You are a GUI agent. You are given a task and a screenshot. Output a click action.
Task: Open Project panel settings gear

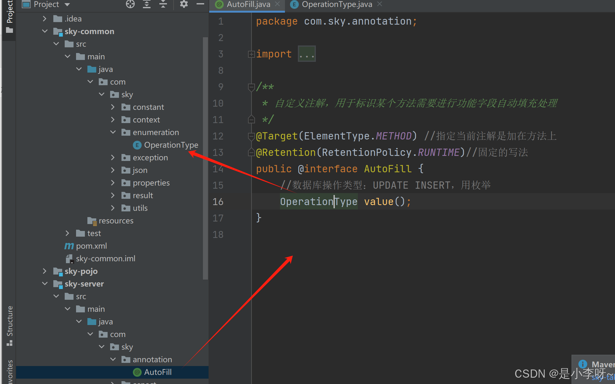coord(184,4)
